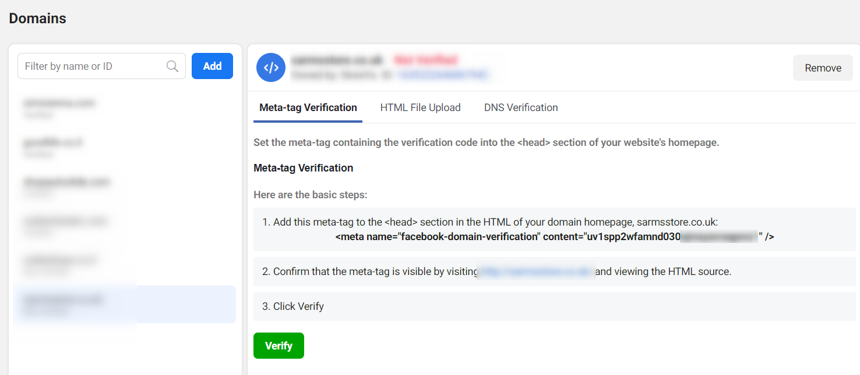Remove the selected domain with Remove button
The height and width of the screenshot is (375, 860).
click(823, 68)
